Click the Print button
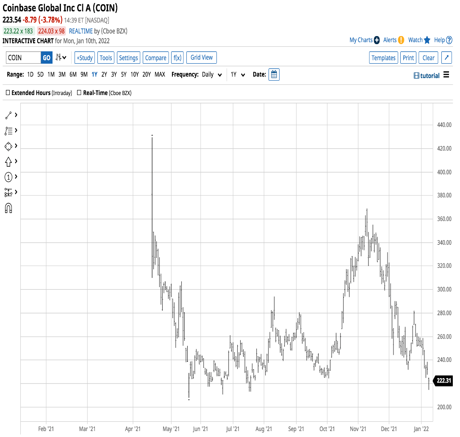 (408, 58)
